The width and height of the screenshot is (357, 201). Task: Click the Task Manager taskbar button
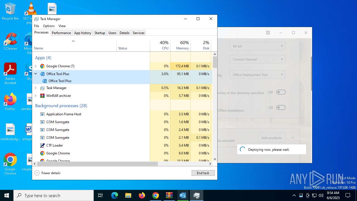click(x=197, y=195)
